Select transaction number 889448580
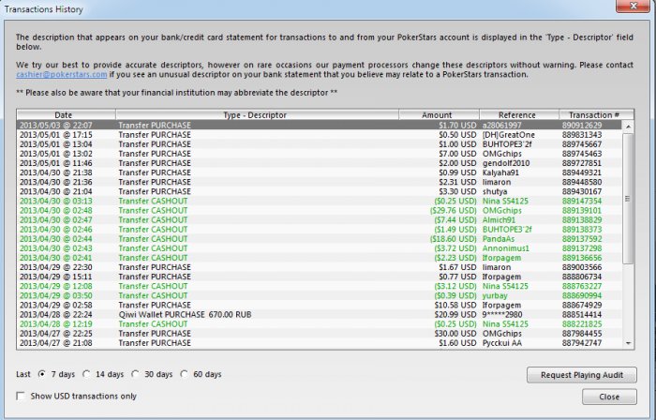 coord(582,182)
